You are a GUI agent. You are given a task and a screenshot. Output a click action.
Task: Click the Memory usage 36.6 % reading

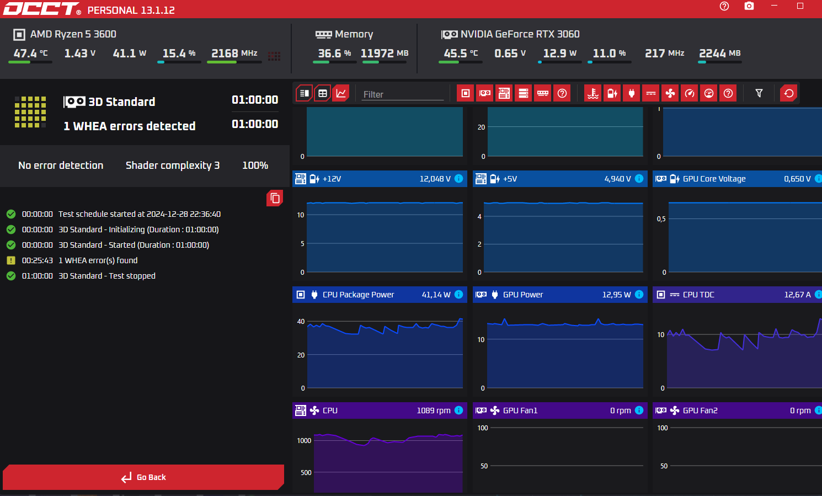click(x=334, y=54)
